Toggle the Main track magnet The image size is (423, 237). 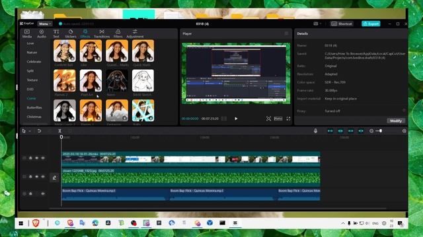tap(330, 131)
